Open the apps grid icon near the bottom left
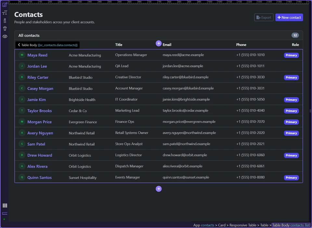This screenshot has width=312, height=228. (x=5, y=205)
